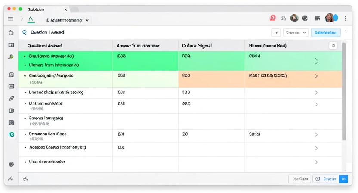This screenshot has width=358, height=193.
Task: Click the blue button in top right
Action: tap(326, 33)
